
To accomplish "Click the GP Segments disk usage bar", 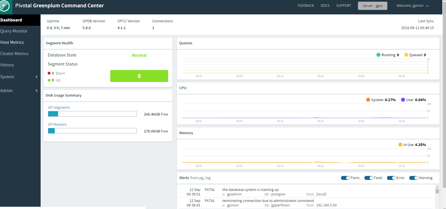I will (x=92, y=114).
